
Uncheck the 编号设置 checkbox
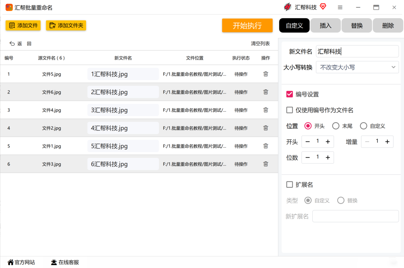[290, 94]
